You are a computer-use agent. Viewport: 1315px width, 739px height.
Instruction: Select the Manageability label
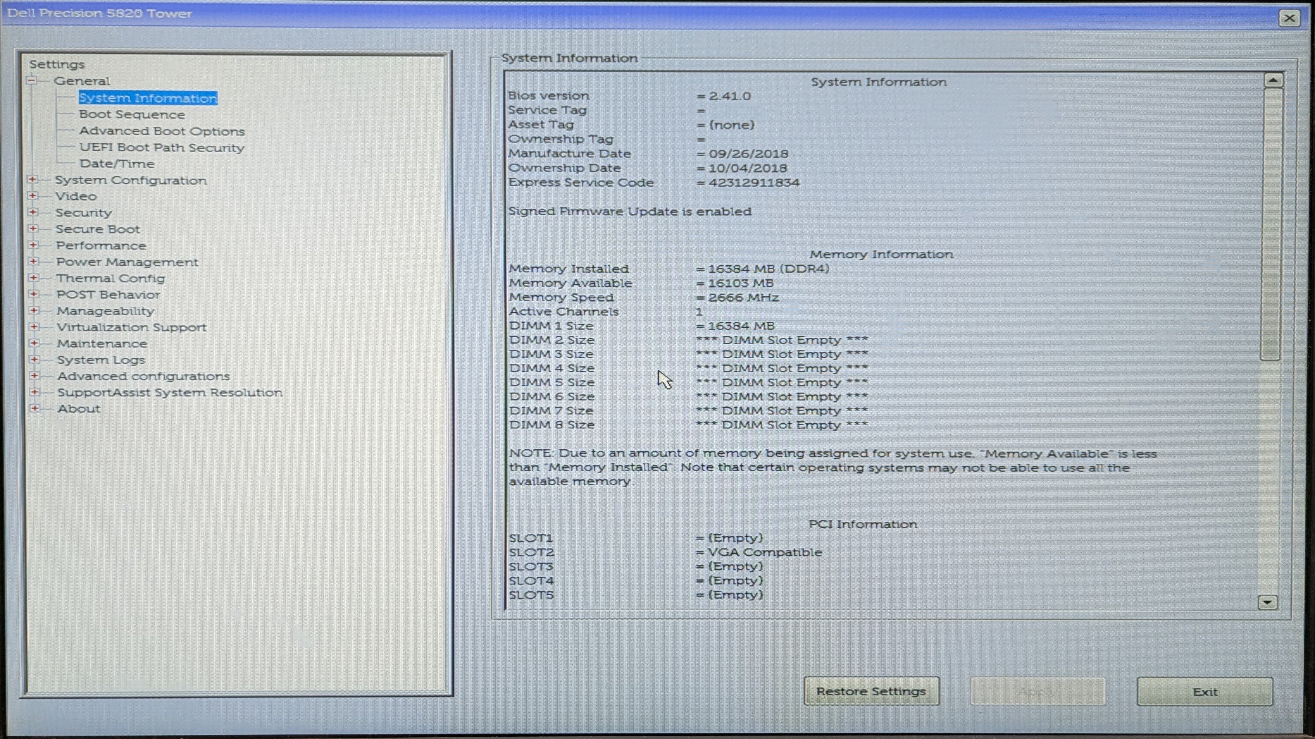[x=106, y=311]
